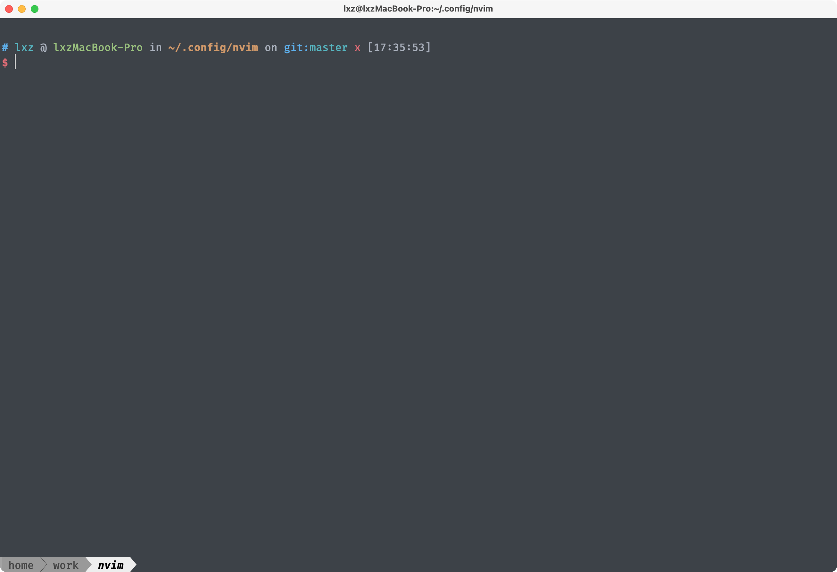Select the active nvim tab
The width and height of the screenshot is (837, 572).
[111, 565]
